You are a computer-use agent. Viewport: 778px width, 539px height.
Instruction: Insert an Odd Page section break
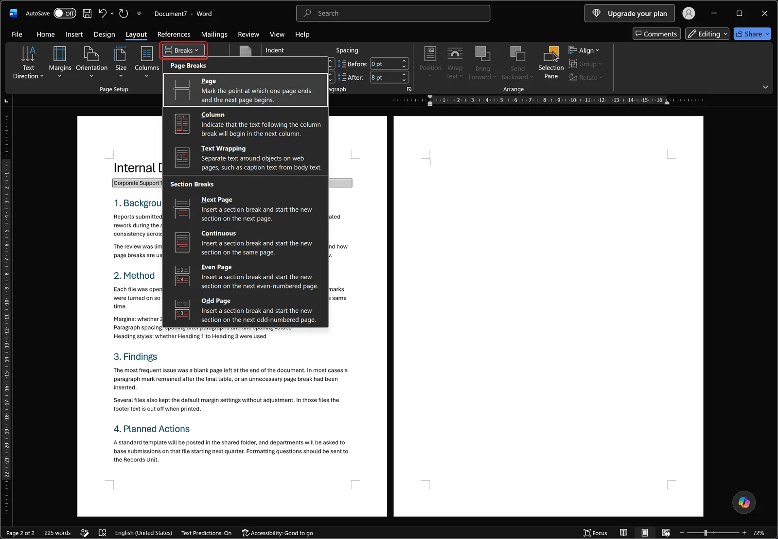tap(246, 310)
